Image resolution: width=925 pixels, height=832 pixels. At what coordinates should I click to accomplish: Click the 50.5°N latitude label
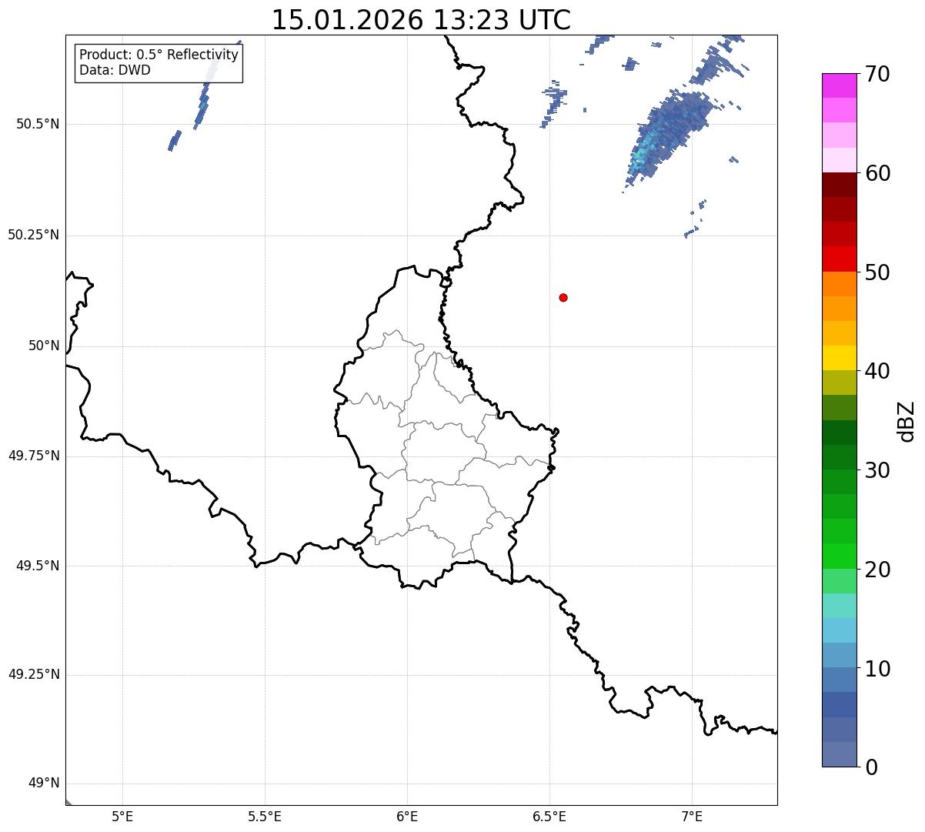tap(38, 124)
